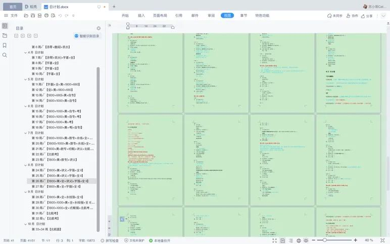Click the bookmark icon in left sidebar

5,45
